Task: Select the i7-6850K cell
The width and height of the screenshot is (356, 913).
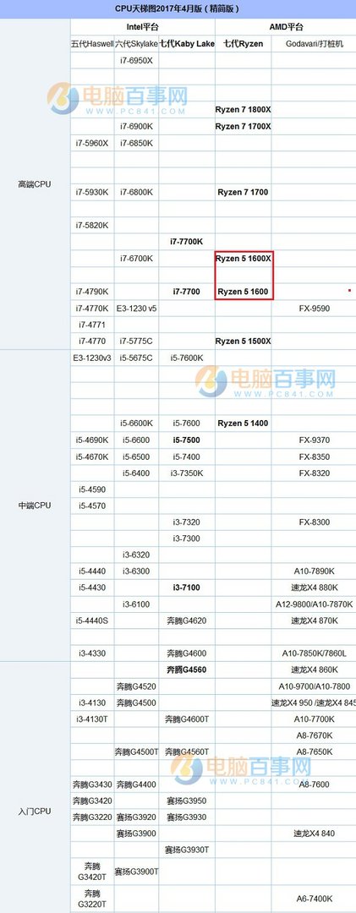Action: point(136,143)
